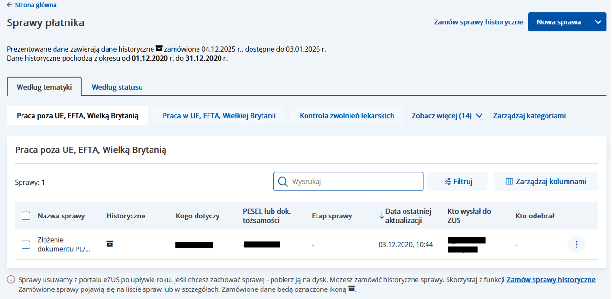Open Zarządzaj kategoriami
The image size is (612, 299).
[529, 115]
